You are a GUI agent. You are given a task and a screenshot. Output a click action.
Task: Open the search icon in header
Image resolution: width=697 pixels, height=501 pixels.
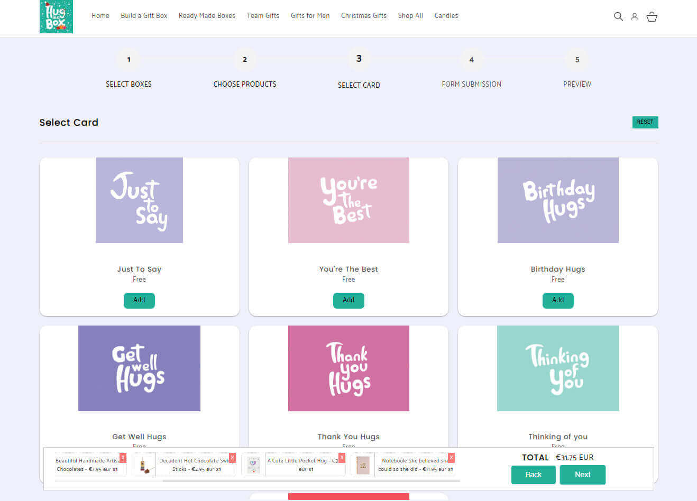click(618, 16)
